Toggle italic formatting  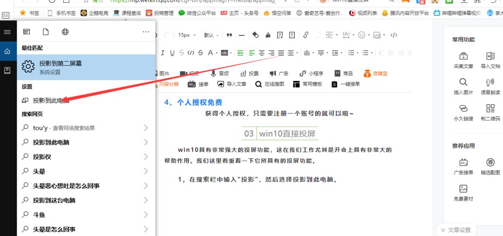point(163,53)
